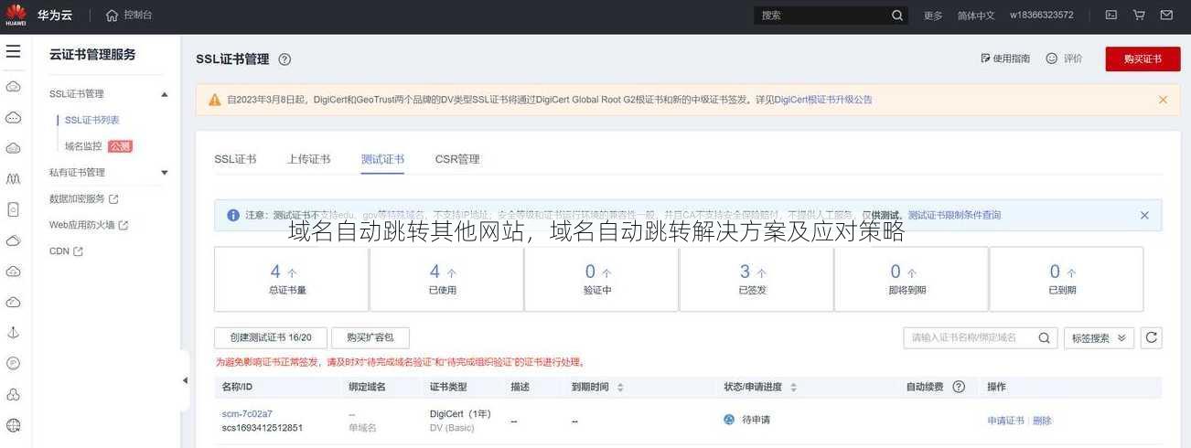Click help icon beside 自动续费 header
Viewport: 1191px width, 448px height.
pos(959,388)
